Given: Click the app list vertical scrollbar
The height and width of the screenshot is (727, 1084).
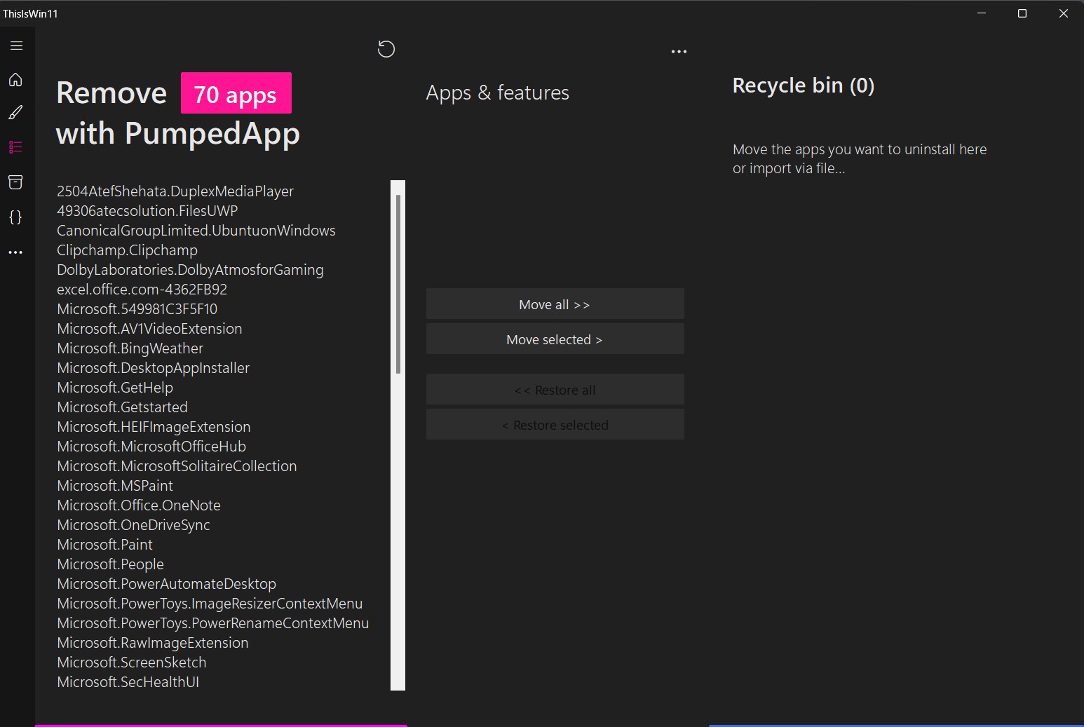Looking at the screenshot, I should click(x=398, y=435).
